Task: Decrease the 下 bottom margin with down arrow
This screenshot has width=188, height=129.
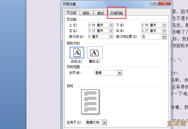Action: [x=164, y=26]
